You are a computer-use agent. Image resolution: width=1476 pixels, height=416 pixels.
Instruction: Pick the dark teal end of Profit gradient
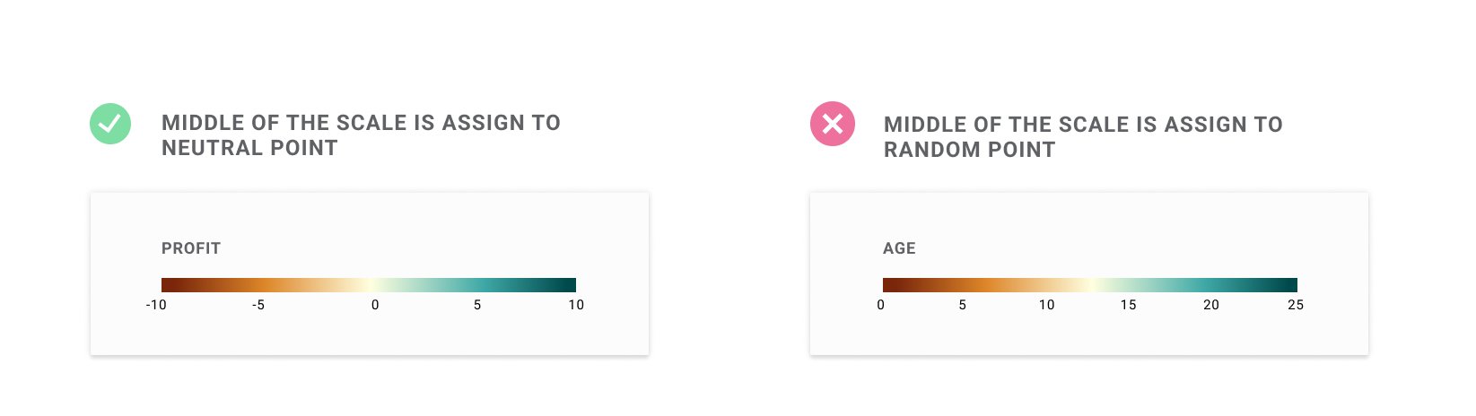pyautogui.click(x=571, y=285)
